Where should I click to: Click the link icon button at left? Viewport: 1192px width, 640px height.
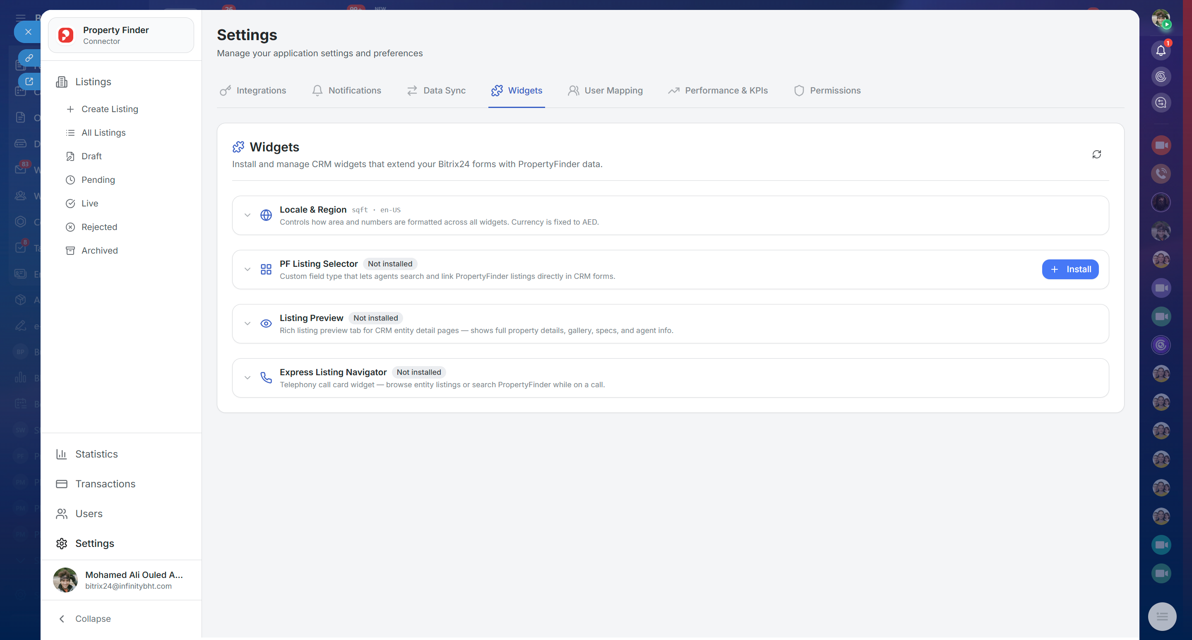pos(29,58)
